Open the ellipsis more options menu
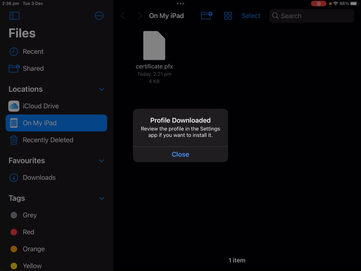Screen dimensions: 361x271 tap(99, 16)
